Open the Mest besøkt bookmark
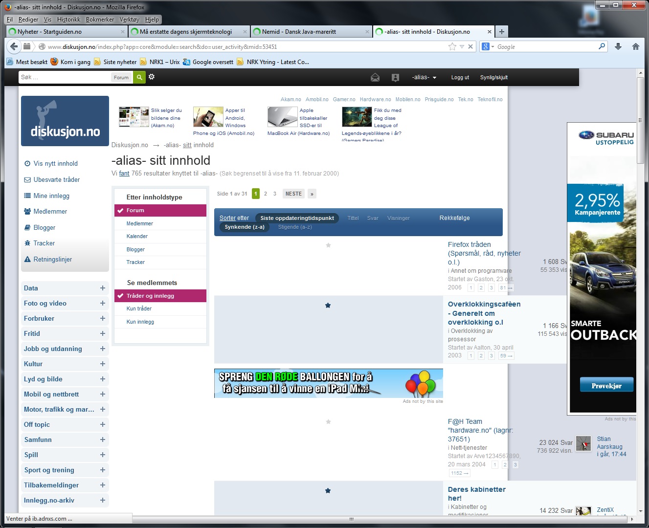Screen dimensions: 649x528 [x=27, y=62]
